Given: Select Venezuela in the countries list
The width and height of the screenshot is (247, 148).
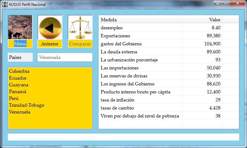Looking at the screenshot, I should click(x=20, y=112).
